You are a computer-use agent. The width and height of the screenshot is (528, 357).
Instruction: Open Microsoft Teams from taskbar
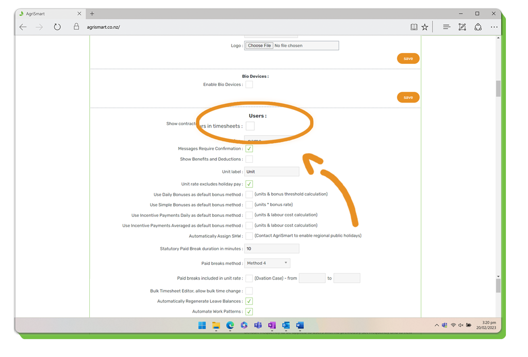coord(258,326)
